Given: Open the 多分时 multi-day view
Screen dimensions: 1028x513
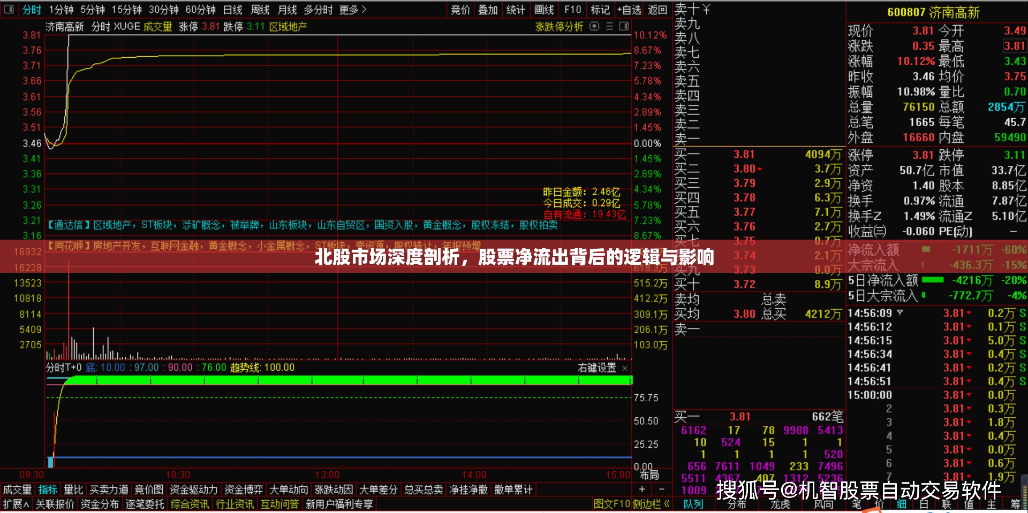Looking at the screenshot, I should (318, 10).
